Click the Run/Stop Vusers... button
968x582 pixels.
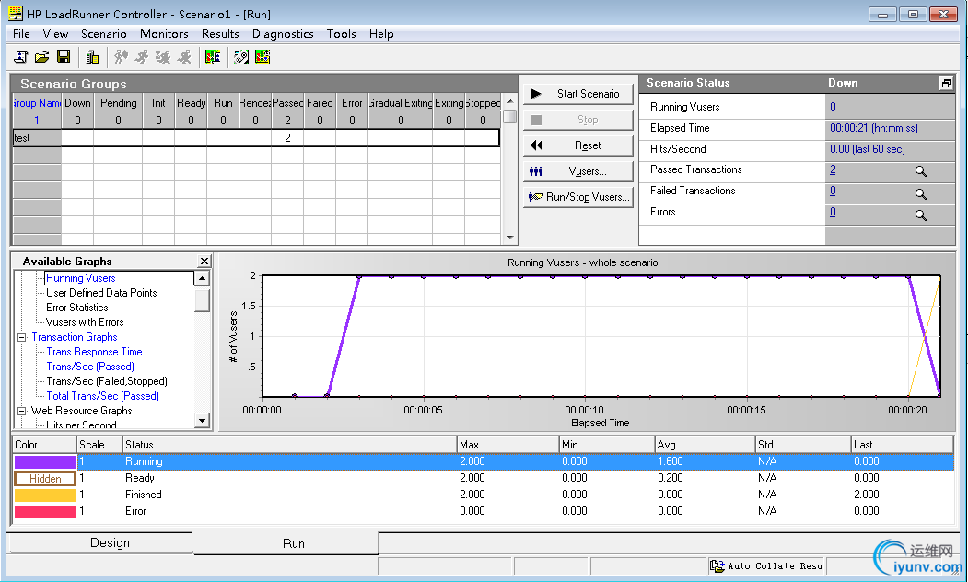point(577,197)
